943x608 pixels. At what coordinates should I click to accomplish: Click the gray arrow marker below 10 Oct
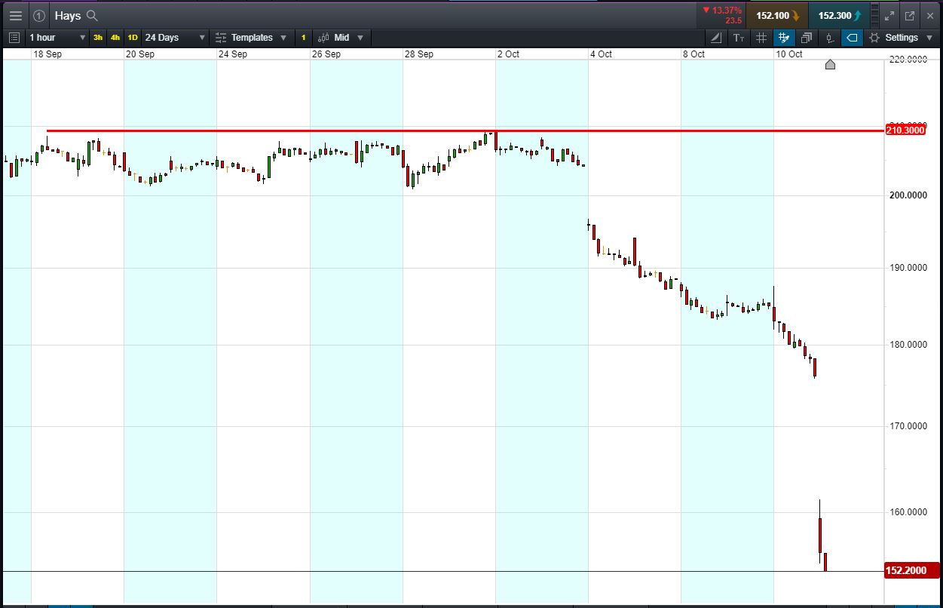click(x=830, y=64)
